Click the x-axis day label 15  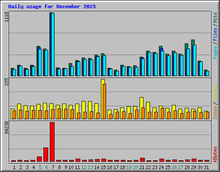tap(103, 167)
